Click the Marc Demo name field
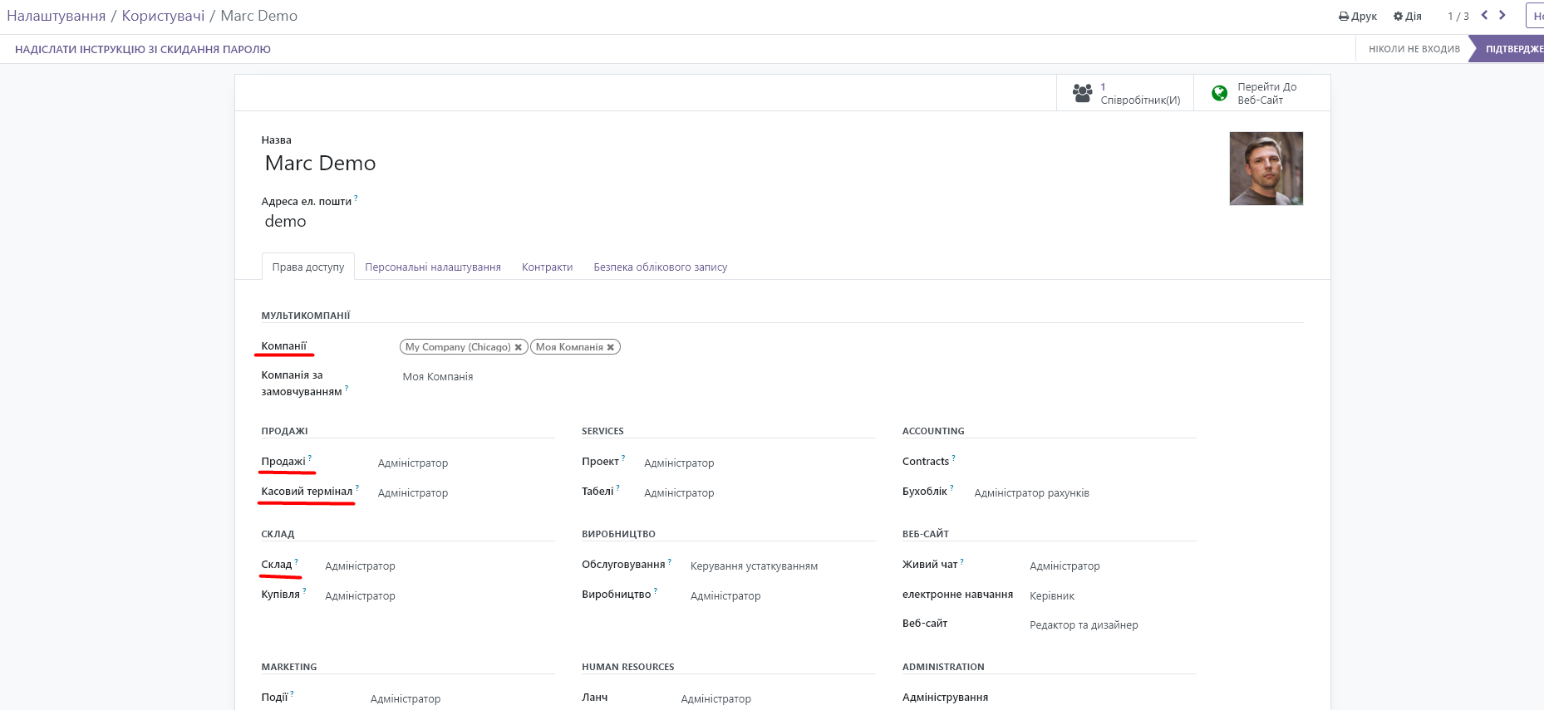The image size is (1544, 710). [x=321, y=164]
